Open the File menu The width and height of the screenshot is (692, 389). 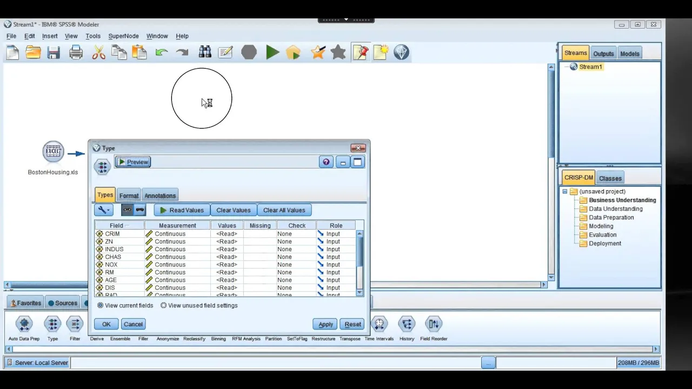point(11,36)
